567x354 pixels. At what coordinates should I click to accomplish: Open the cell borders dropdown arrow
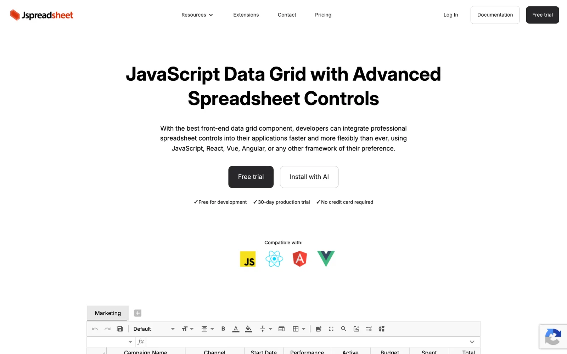(x=304, y=329)
